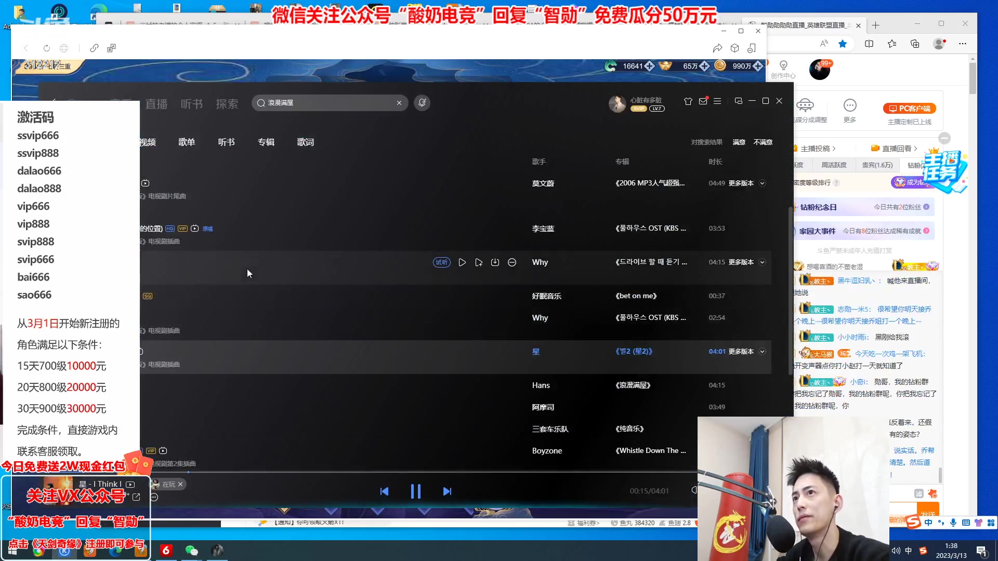Image resolution: width=998 pixels, height=561 pixels.
Task: Open 创作中心 on Douyu page
Action: pyautogui.click(x=783, y=69)
